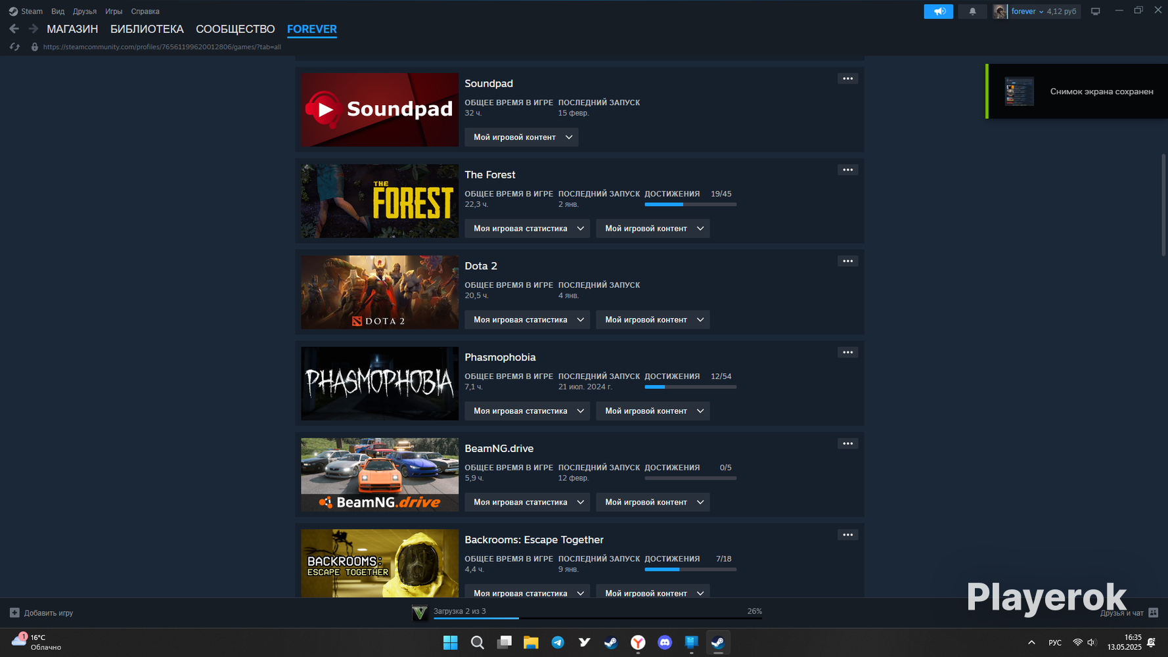The image size is (1168, 657).
Task: Open the Друзья и чат friends icon
Action: pos(1153,613)
